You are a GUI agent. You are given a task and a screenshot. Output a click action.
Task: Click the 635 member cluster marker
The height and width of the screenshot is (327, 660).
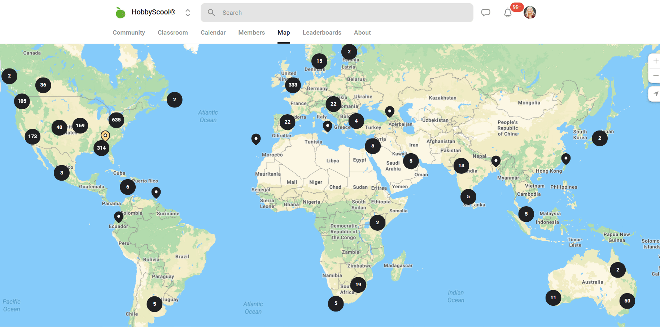(x=116, y=120)
